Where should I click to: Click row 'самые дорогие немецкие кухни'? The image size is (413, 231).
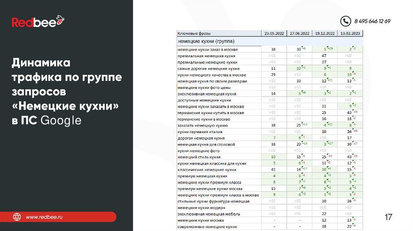(x=270, y=68)
